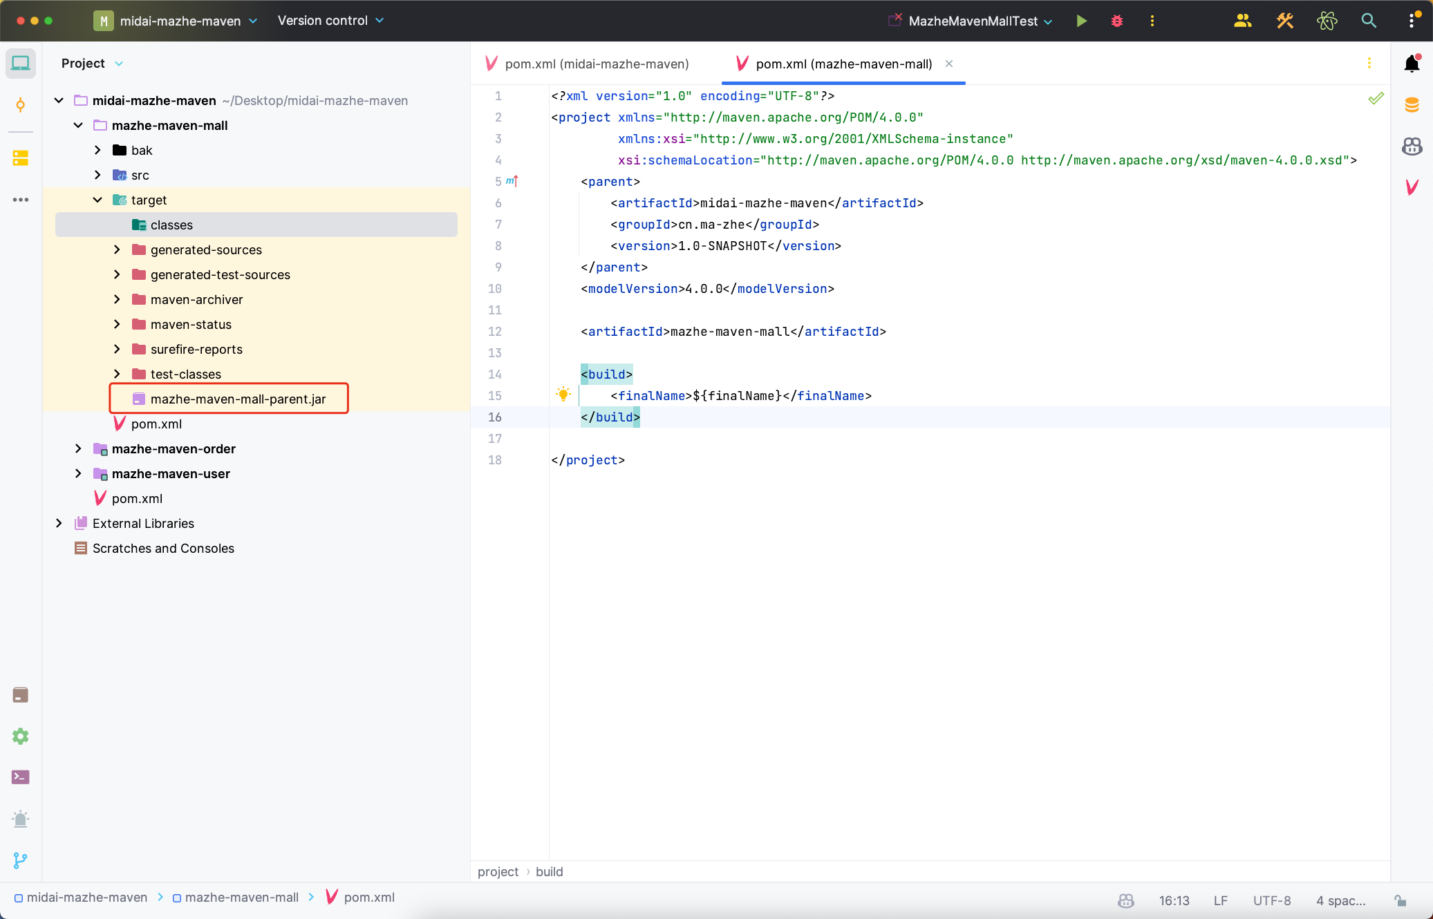Collapse the target folder
Screen dimensions: 1433x919
pyautogui.click(x=97, y=200)
